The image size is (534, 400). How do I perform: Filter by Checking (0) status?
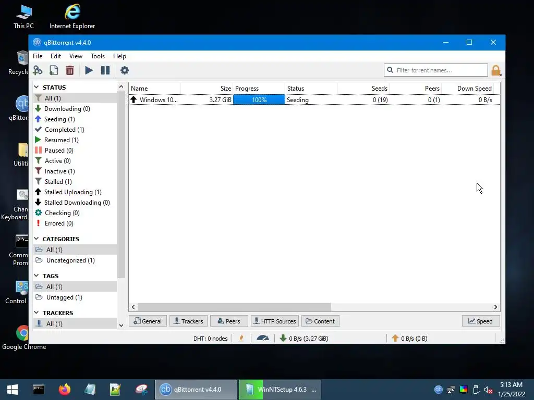click(x=75, y=213)
